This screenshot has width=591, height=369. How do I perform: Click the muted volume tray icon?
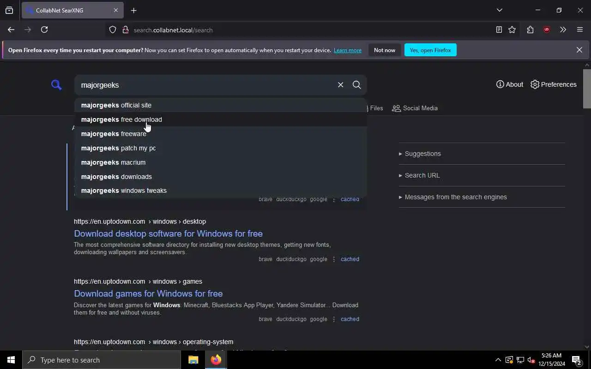[531, 360]
